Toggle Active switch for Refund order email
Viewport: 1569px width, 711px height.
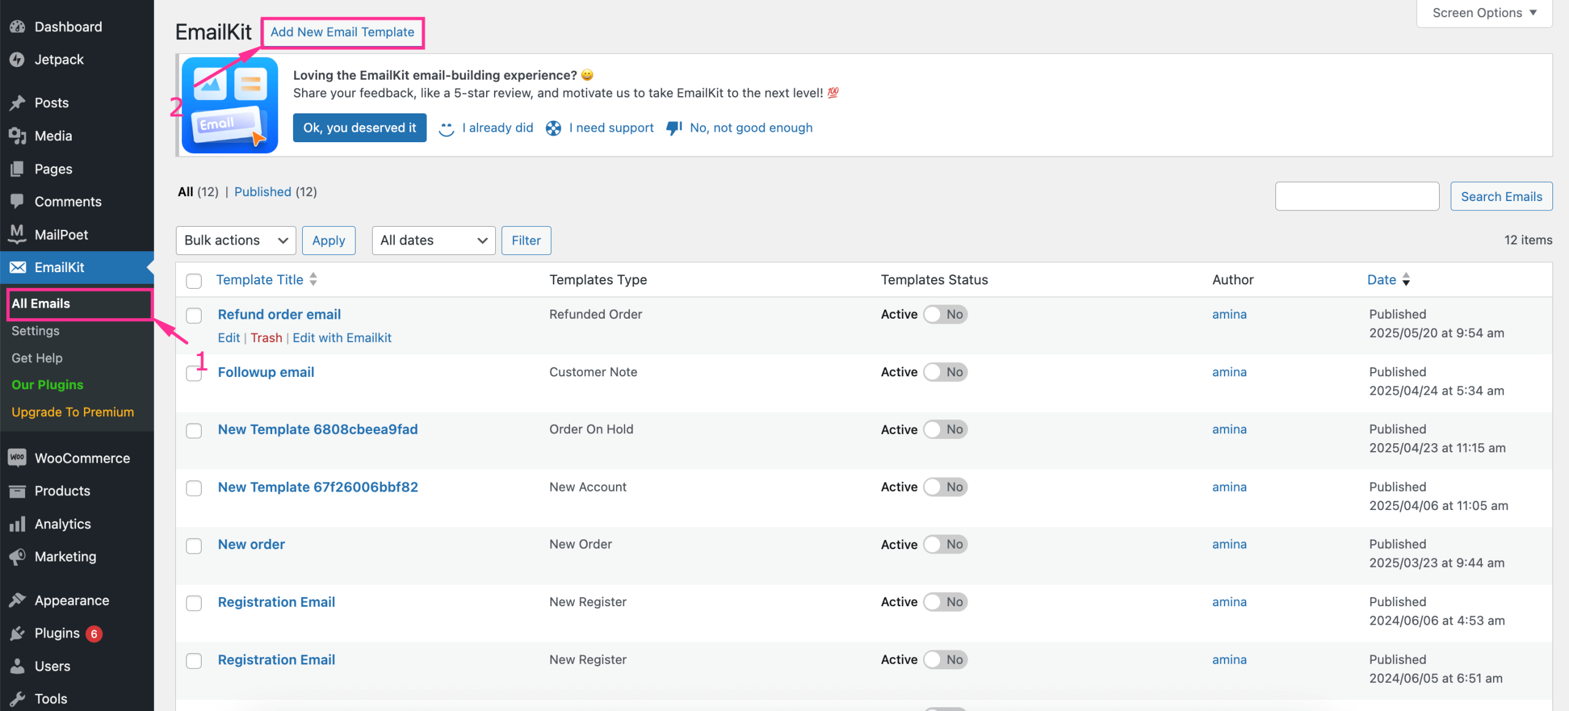click(x=945, y=314)
